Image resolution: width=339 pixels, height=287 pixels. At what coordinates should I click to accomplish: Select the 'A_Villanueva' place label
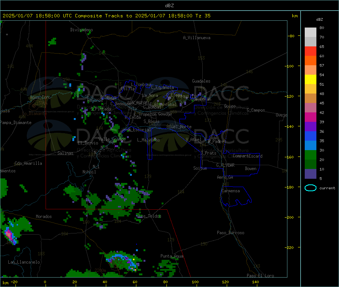click(x=197, y=38)
